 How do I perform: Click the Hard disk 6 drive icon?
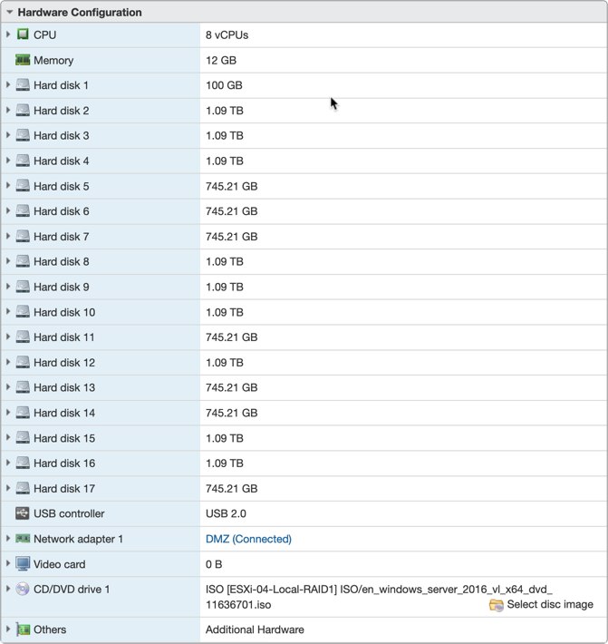tap(23, 211)
